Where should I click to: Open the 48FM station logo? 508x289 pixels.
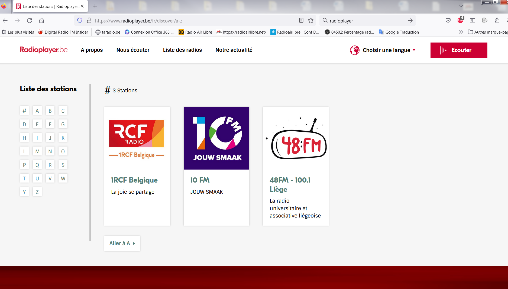click(x=296, y=138)
